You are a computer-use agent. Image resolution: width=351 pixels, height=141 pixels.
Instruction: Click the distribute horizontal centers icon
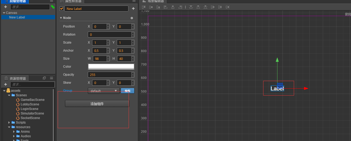(220, 7)
